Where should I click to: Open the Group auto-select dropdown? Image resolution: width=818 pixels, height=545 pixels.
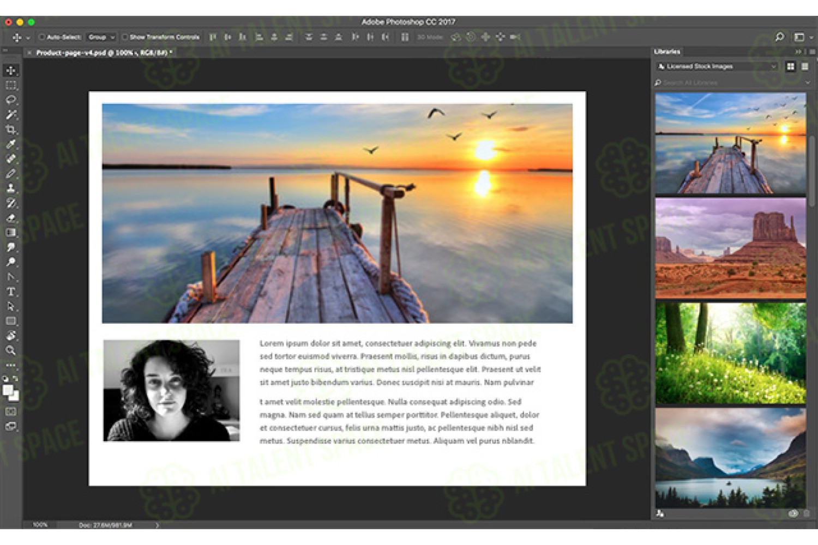(101, 37)
